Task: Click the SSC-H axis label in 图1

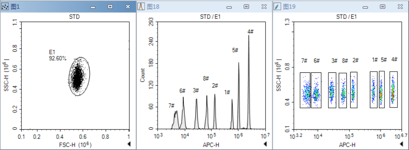Action: click(x=7, y=75)
